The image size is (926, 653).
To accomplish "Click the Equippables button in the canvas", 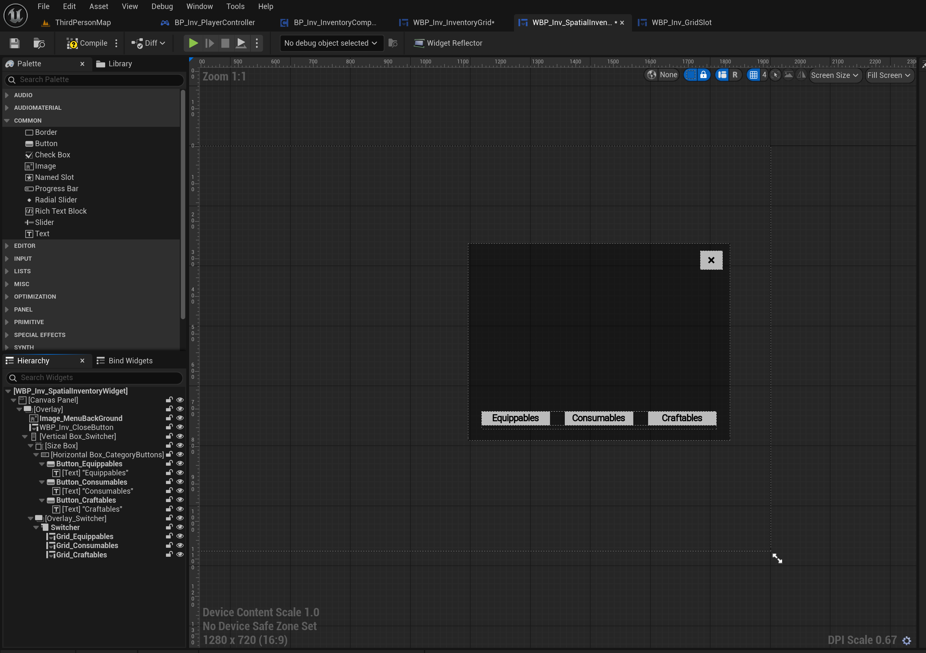I will 515,418.
